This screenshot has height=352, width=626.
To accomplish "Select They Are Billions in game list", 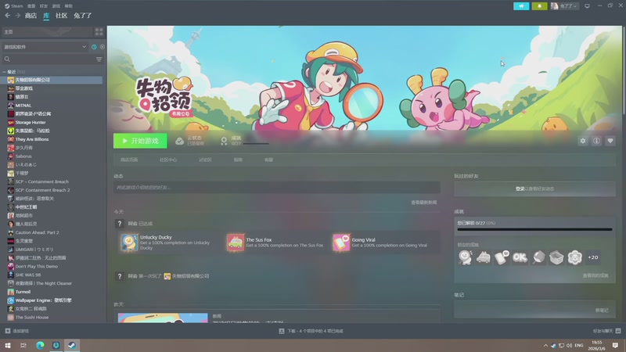I will point(32,139).
